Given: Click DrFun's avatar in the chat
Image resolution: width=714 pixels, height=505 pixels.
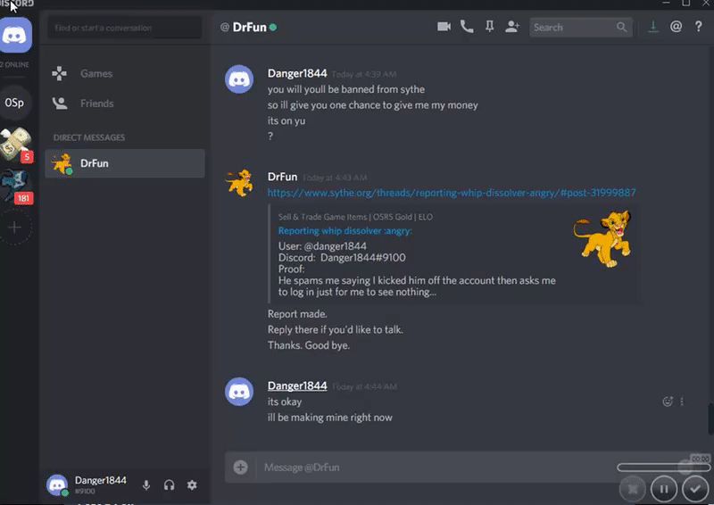Looking at the screenshot, I should tap(239, 183).
